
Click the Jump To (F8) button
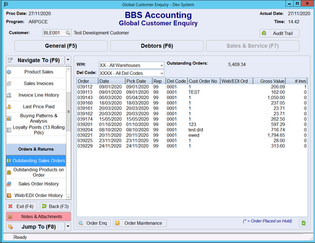pos(35,227)
